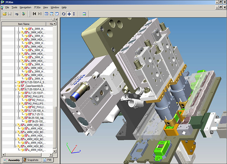Click the image capture toolbar icon

(84, 14)
